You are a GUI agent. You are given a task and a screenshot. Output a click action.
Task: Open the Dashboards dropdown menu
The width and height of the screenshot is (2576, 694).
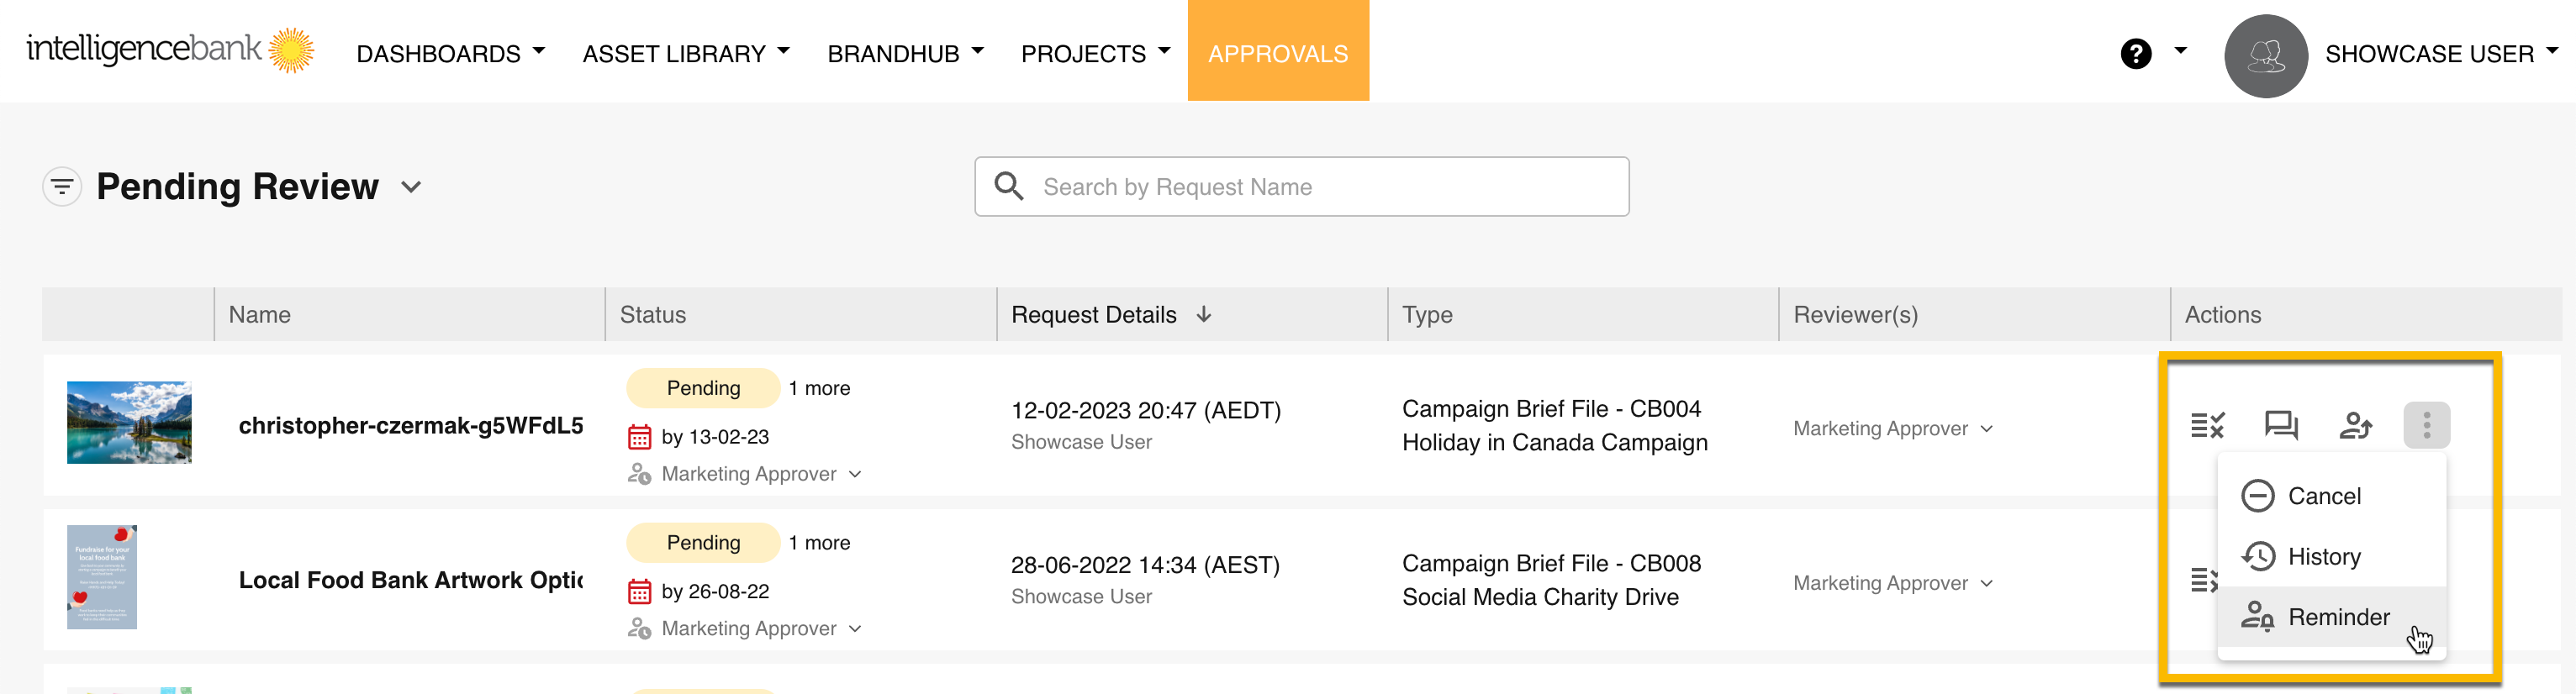click(450, 54)
